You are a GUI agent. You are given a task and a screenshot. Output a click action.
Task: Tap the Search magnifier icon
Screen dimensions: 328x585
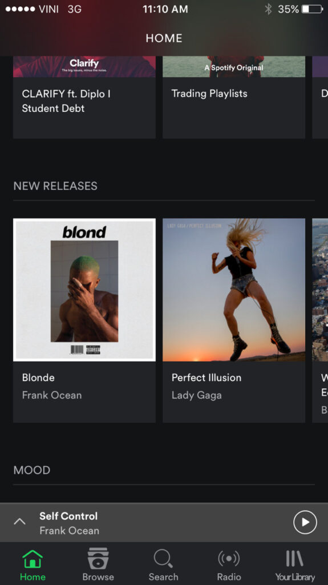[x=163, y=559]
